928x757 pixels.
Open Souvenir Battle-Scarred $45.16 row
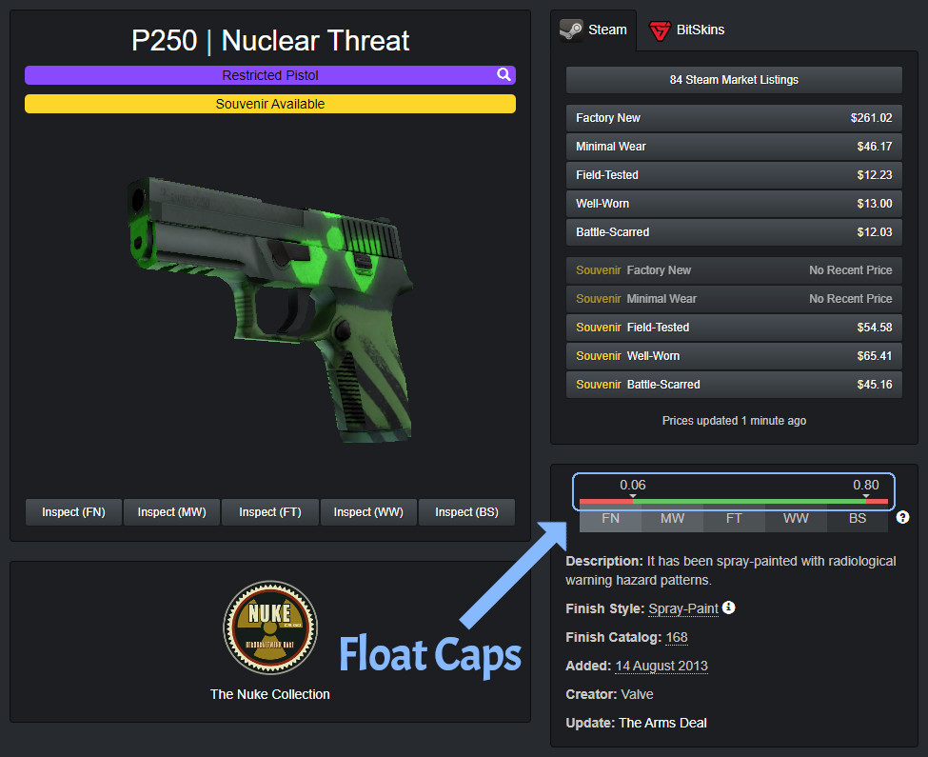point(734,384)
